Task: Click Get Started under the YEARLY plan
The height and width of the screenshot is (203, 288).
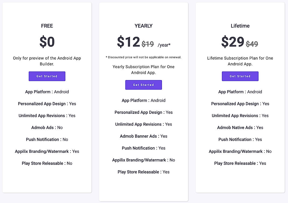Action: [143, 85]
